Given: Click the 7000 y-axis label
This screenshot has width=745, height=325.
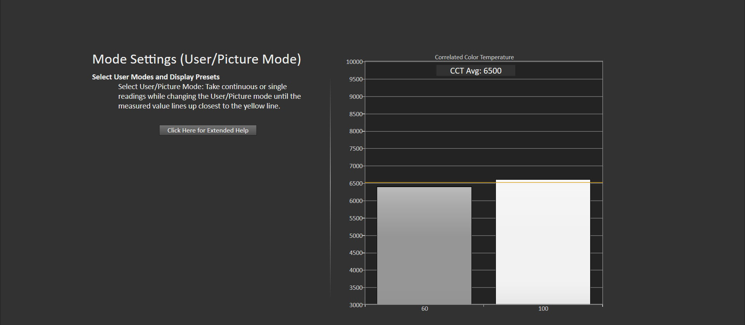Looking at the screenshot, I should tap(356, 166).
